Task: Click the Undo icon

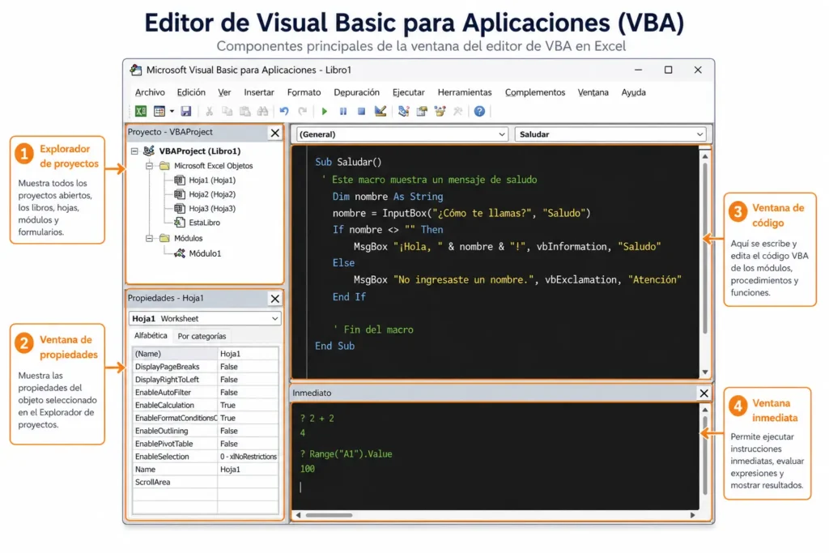Action: [284, 111]
